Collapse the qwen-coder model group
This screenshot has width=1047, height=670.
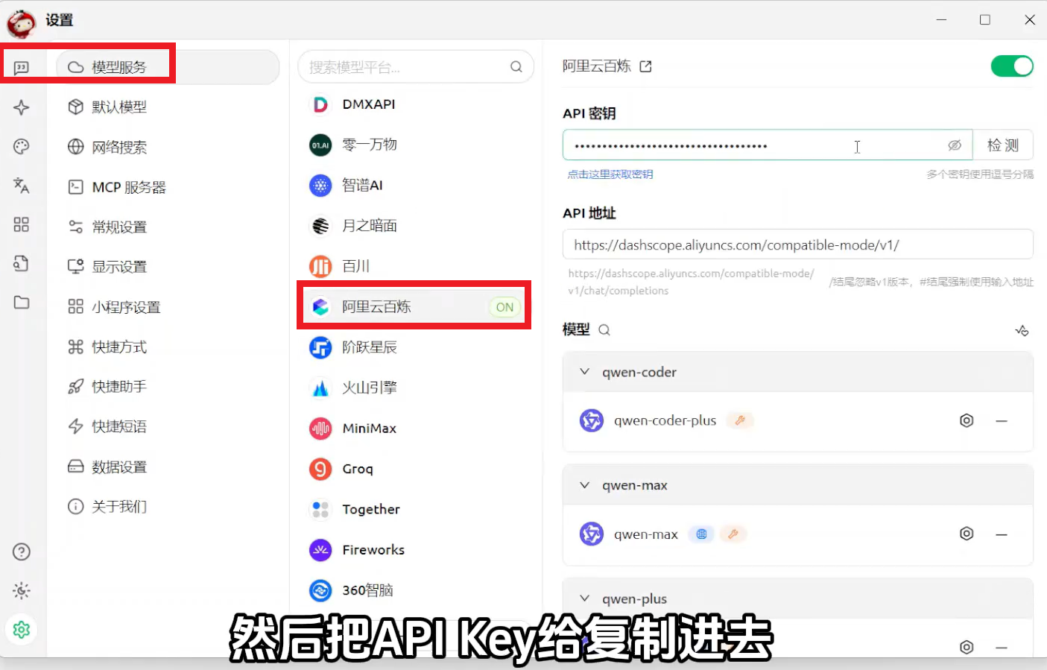click(585, 371)
